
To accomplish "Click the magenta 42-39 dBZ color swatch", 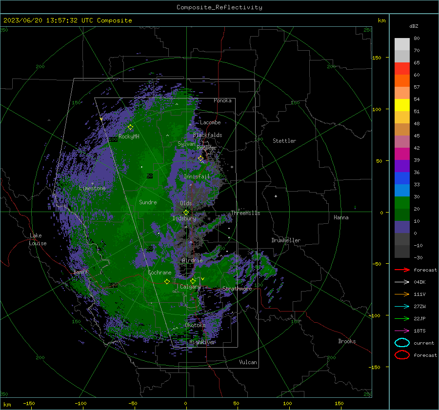I will [x=402, y=154].
